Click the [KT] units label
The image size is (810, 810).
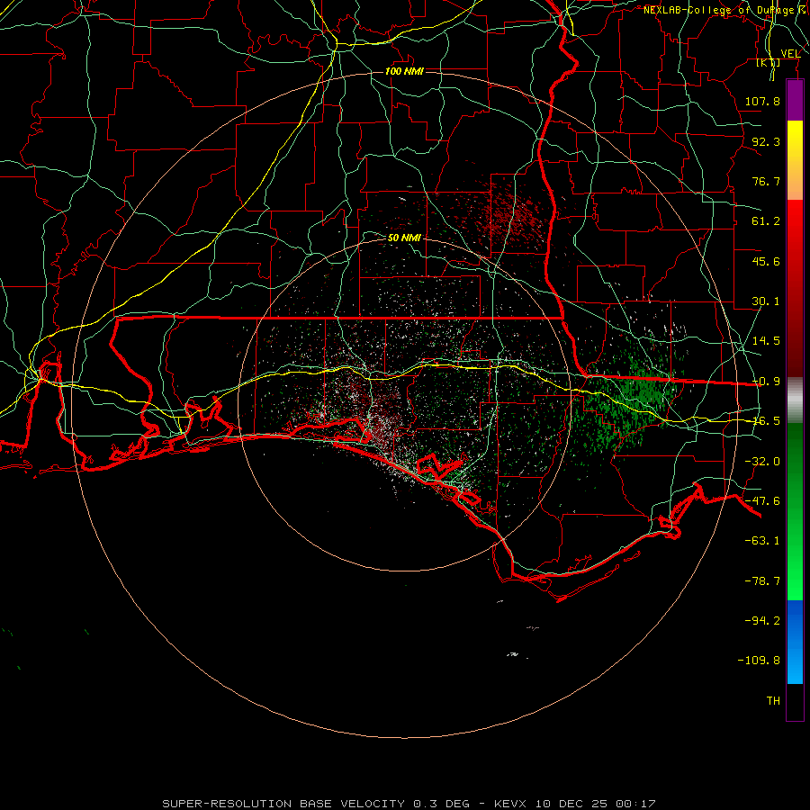click(769, 62)
